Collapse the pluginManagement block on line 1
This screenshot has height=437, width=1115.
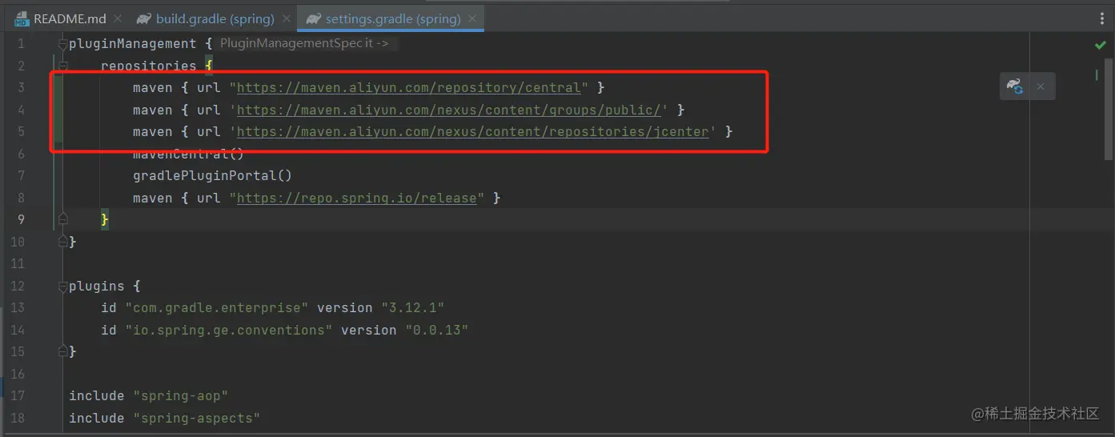pyautogui.click(x=62, y=45)
